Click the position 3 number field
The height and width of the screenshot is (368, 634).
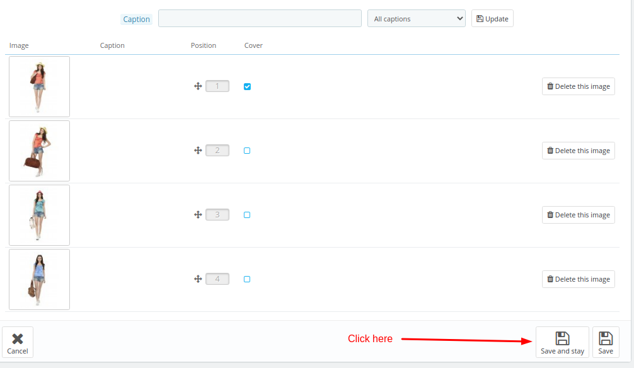click(x=217, y=215)
